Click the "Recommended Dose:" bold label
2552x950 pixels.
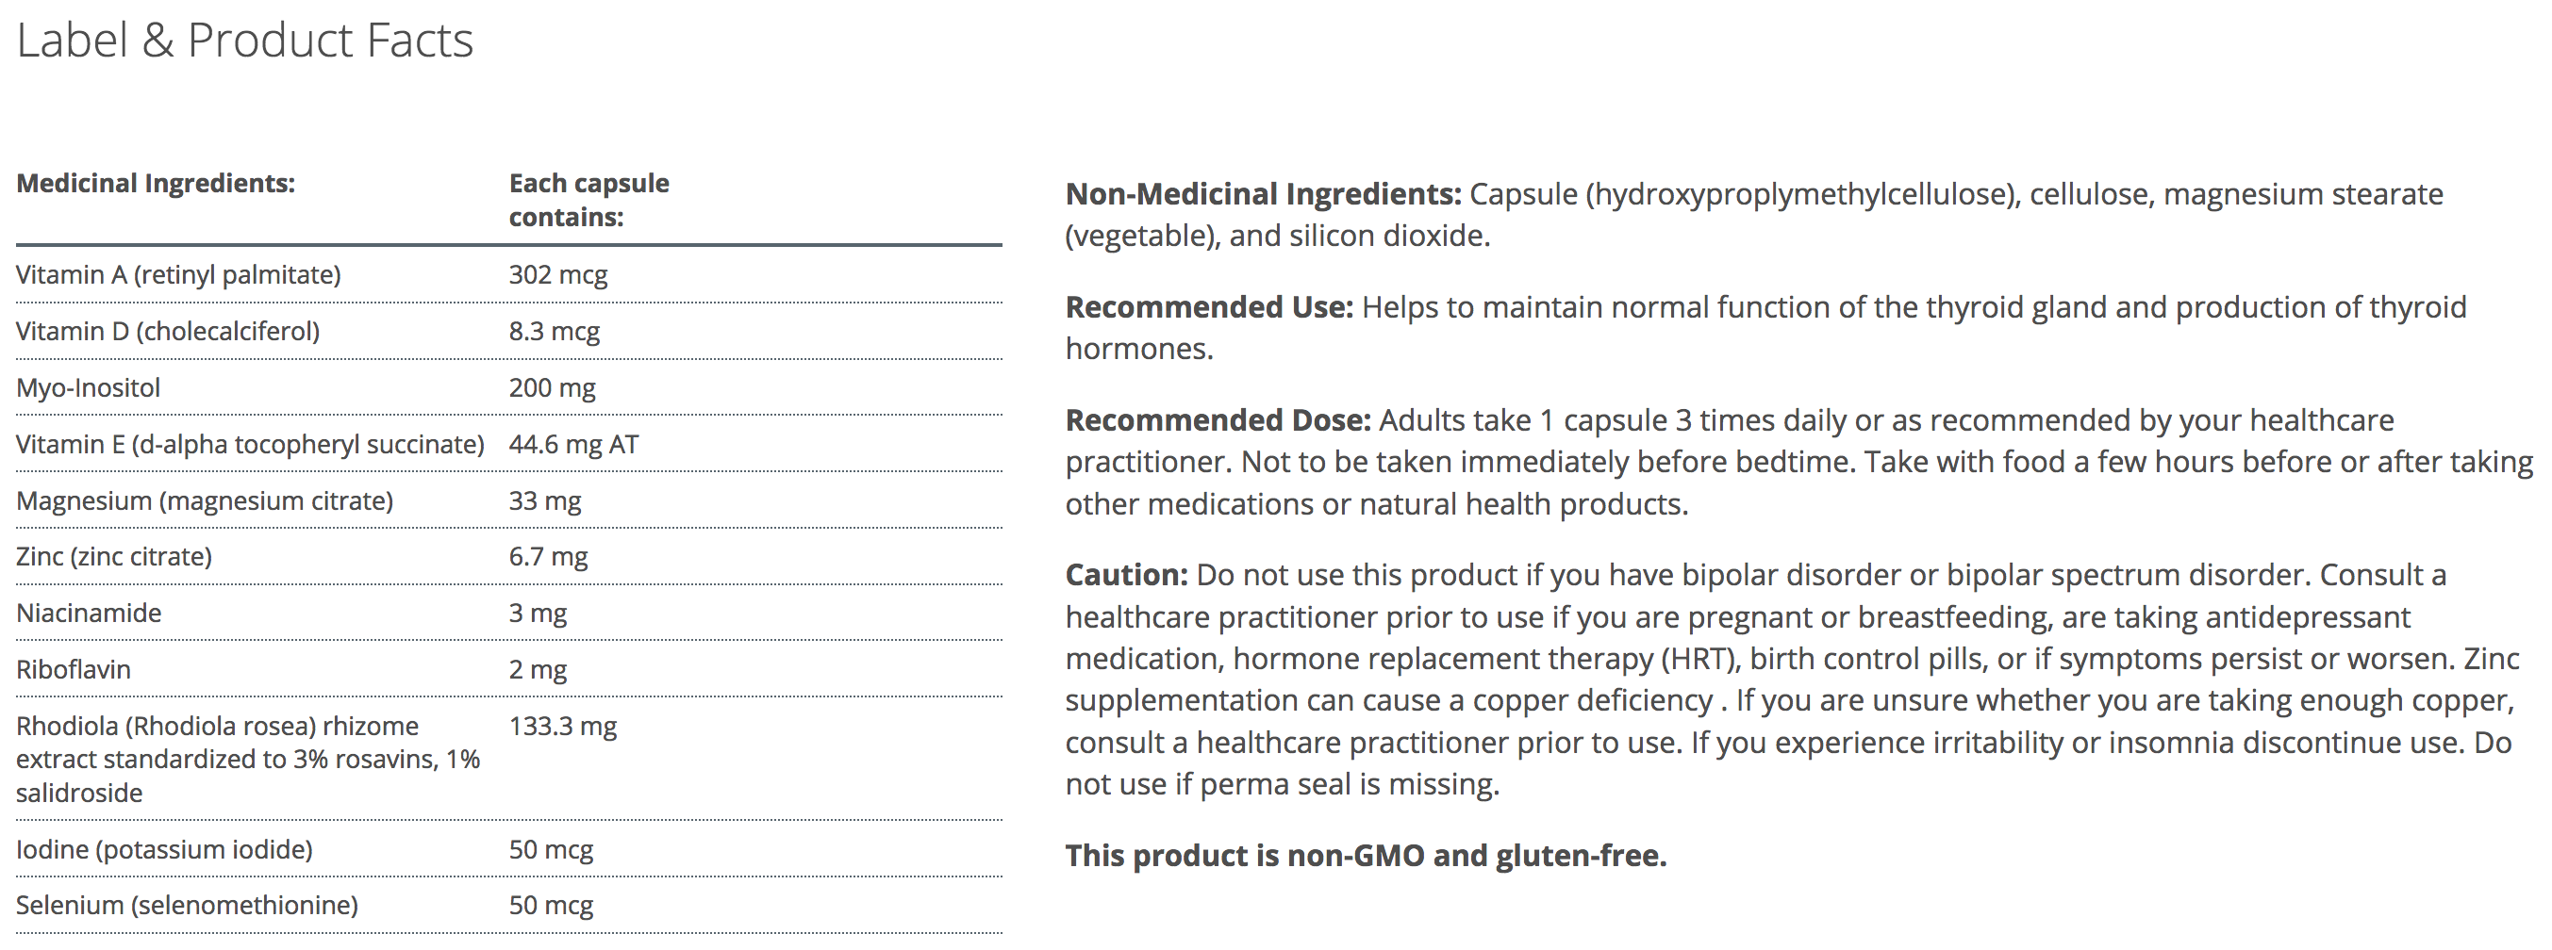pos(1218,420)
